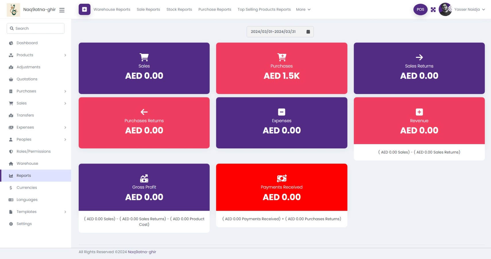Switch to Warehouse Reports tab

tap(112, 9)
